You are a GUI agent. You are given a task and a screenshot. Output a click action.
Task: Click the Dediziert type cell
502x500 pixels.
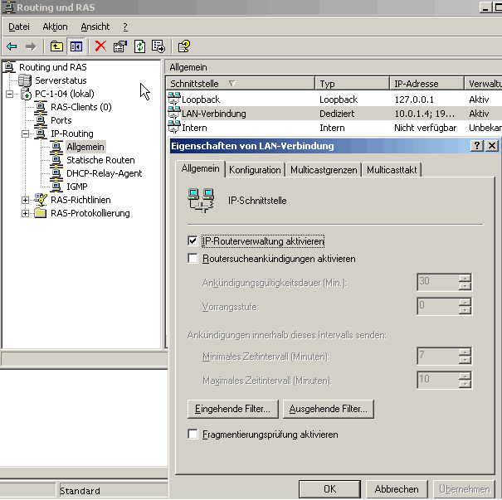coord(337,114)
